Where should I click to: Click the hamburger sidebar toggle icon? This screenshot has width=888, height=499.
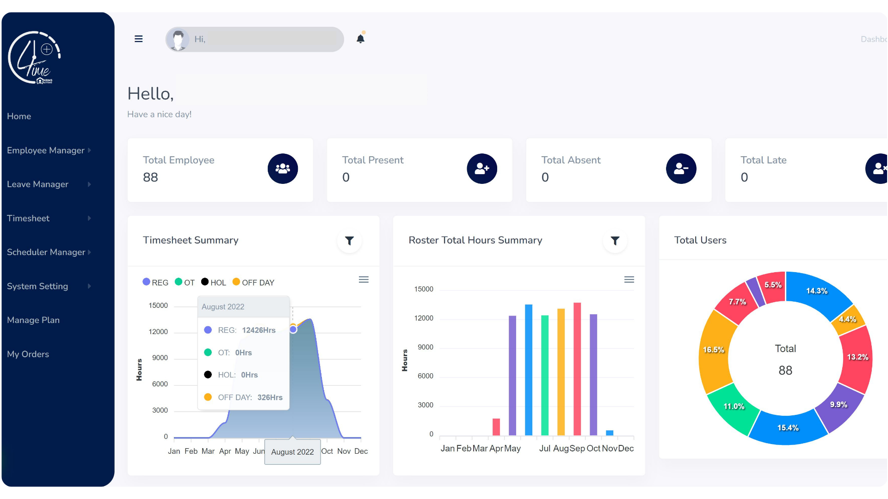pos(138,39)
